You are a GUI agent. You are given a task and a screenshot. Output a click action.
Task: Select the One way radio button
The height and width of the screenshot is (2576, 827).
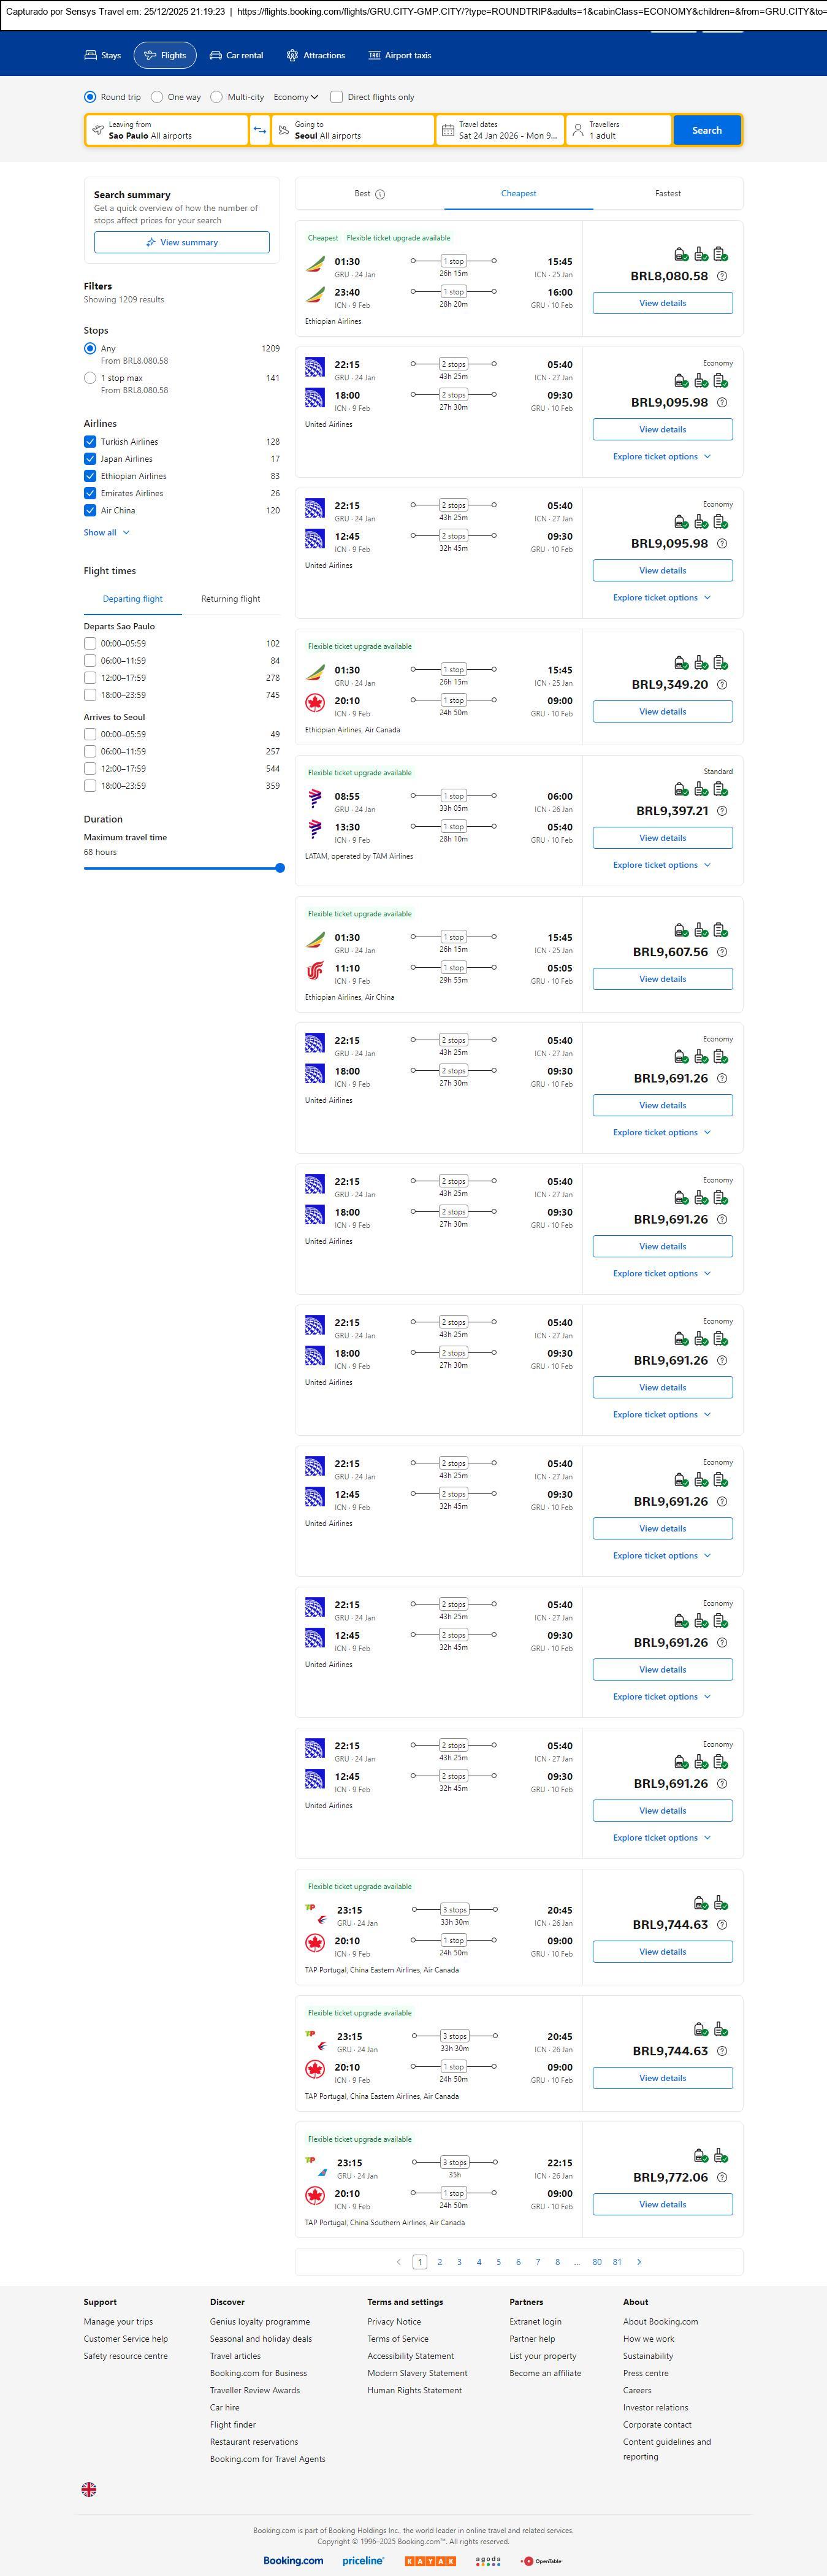[x=157, y=97]
